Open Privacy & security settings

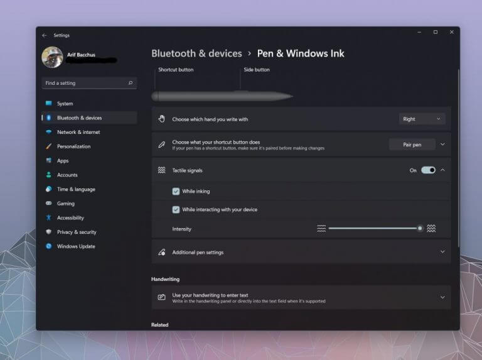point(90,232)
